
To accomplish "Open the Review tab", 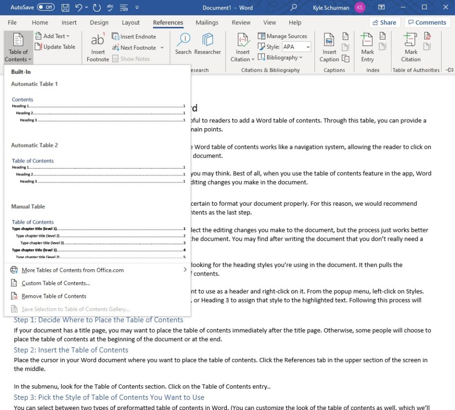I will point(241,22).
